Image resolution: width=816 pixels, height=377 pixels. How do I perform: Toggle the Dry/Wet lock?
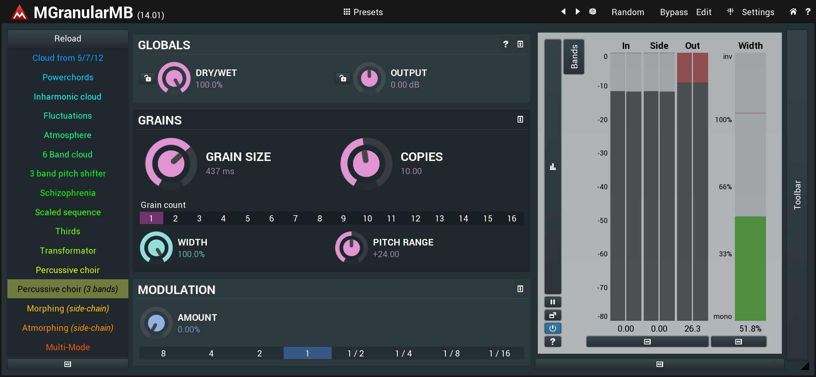[148, 78]
